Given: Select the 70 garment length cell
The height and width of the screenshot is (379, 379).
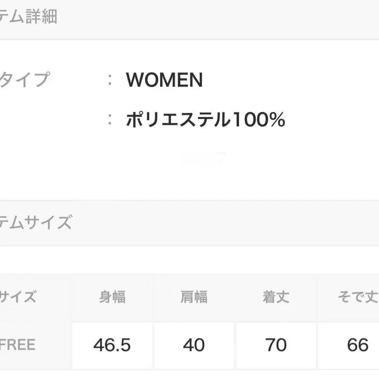Looking at the screenshot, I should 276,345.
